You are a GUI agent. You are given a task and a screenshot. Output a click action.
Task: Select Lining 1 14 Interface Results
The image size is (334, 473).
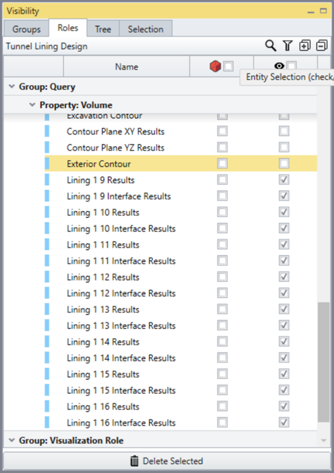pyautogui.click(x=121, y=358)
